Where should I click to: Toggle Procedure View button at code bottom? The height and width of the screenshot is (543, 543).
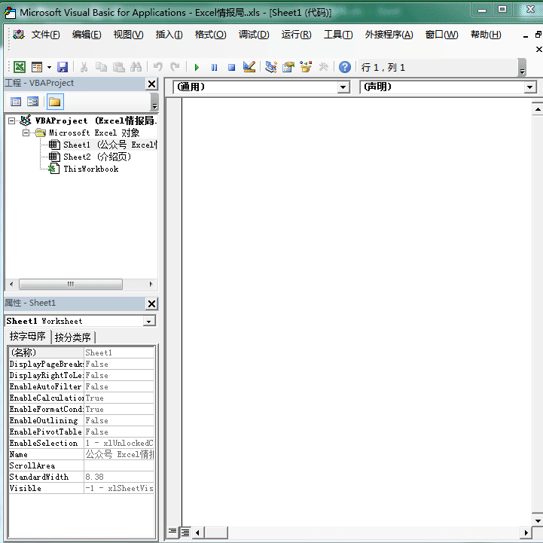[x=172, y=532]
